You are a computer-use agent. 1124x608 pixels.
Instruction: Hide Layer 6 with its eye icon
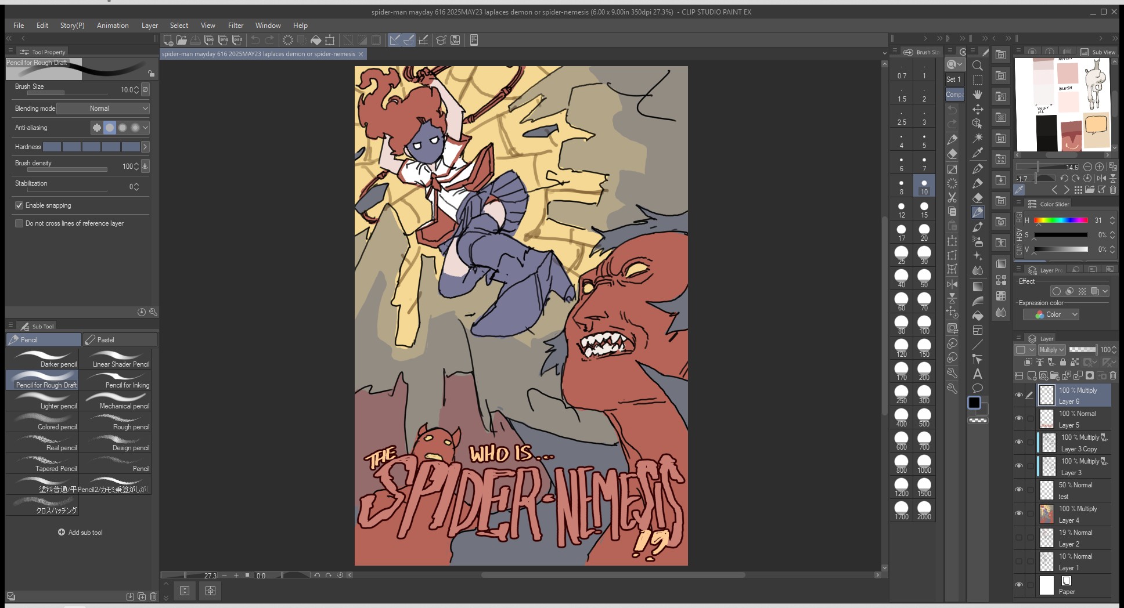(1019, 395)
